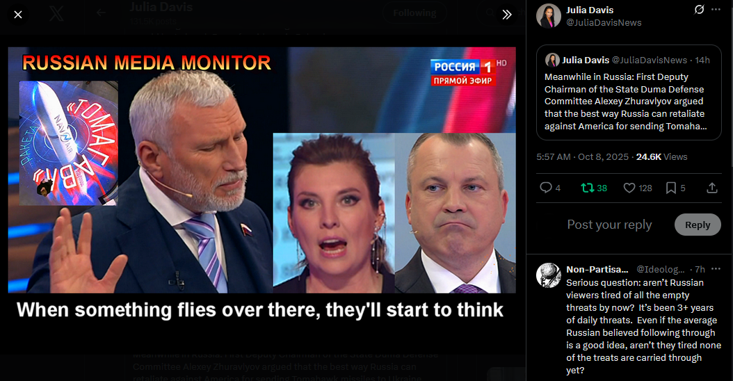
Task: Open the quoted post about Alexey Zhuravlyov
Action: pos(629,92)
